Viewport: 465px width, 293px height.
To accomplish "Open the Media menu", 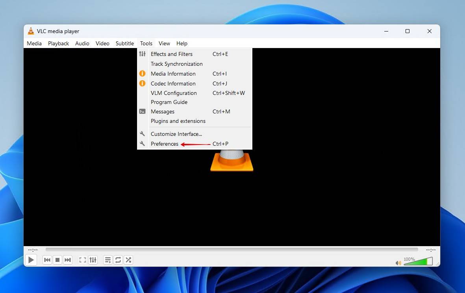I will 34,43.
